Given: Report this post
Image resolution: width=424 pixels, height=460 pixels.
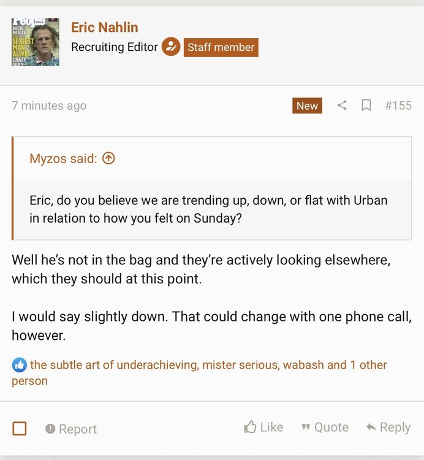Looking at the screenshot, I should (x=71, y=429).
